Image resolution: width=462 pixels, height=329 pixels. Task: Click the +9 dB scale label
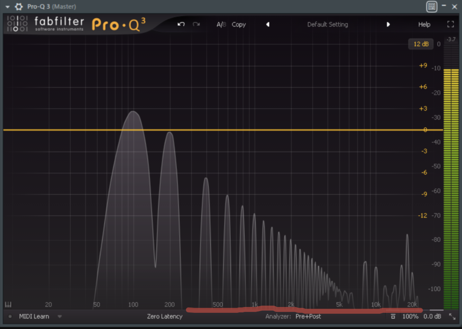pyautogui.click(x=423, y=65)
